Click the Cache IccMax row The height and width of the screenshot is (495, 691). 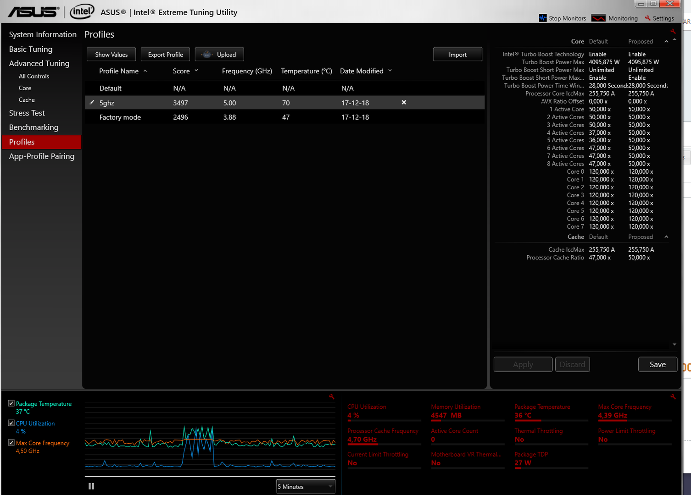click(x=581, y=250)
